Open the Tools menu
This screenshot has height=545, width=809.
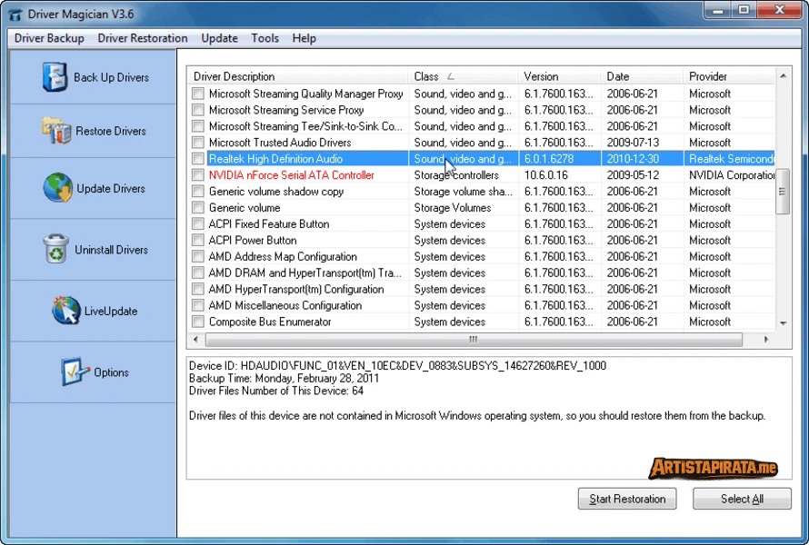265,38
